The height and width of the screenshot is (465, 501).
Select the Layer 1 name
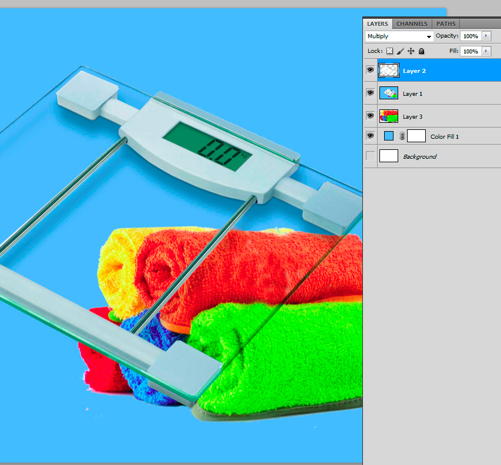(412, 94)
